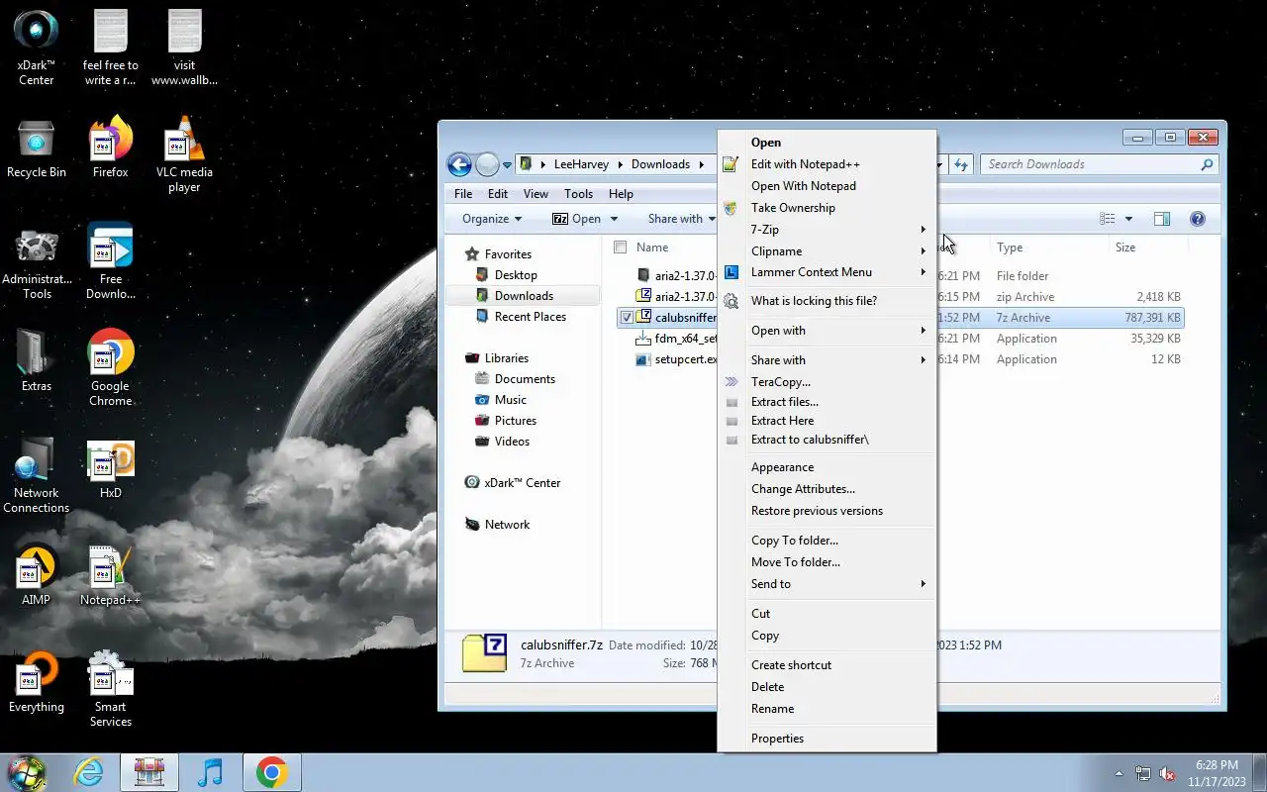Open 'feel free to write a r...' text file

[111, 48]
